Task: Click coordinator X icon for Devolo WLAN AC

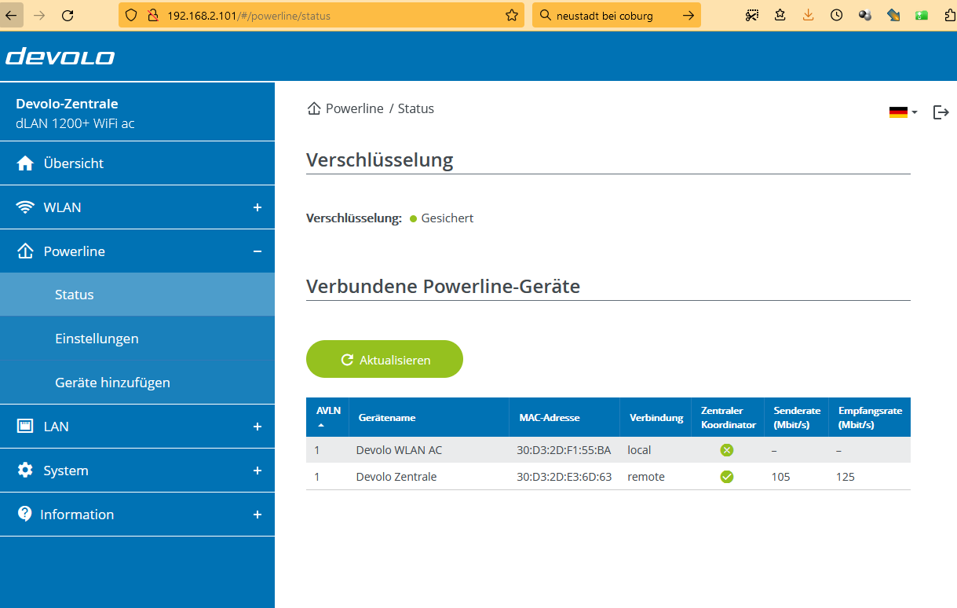Action: pos(727,450)
